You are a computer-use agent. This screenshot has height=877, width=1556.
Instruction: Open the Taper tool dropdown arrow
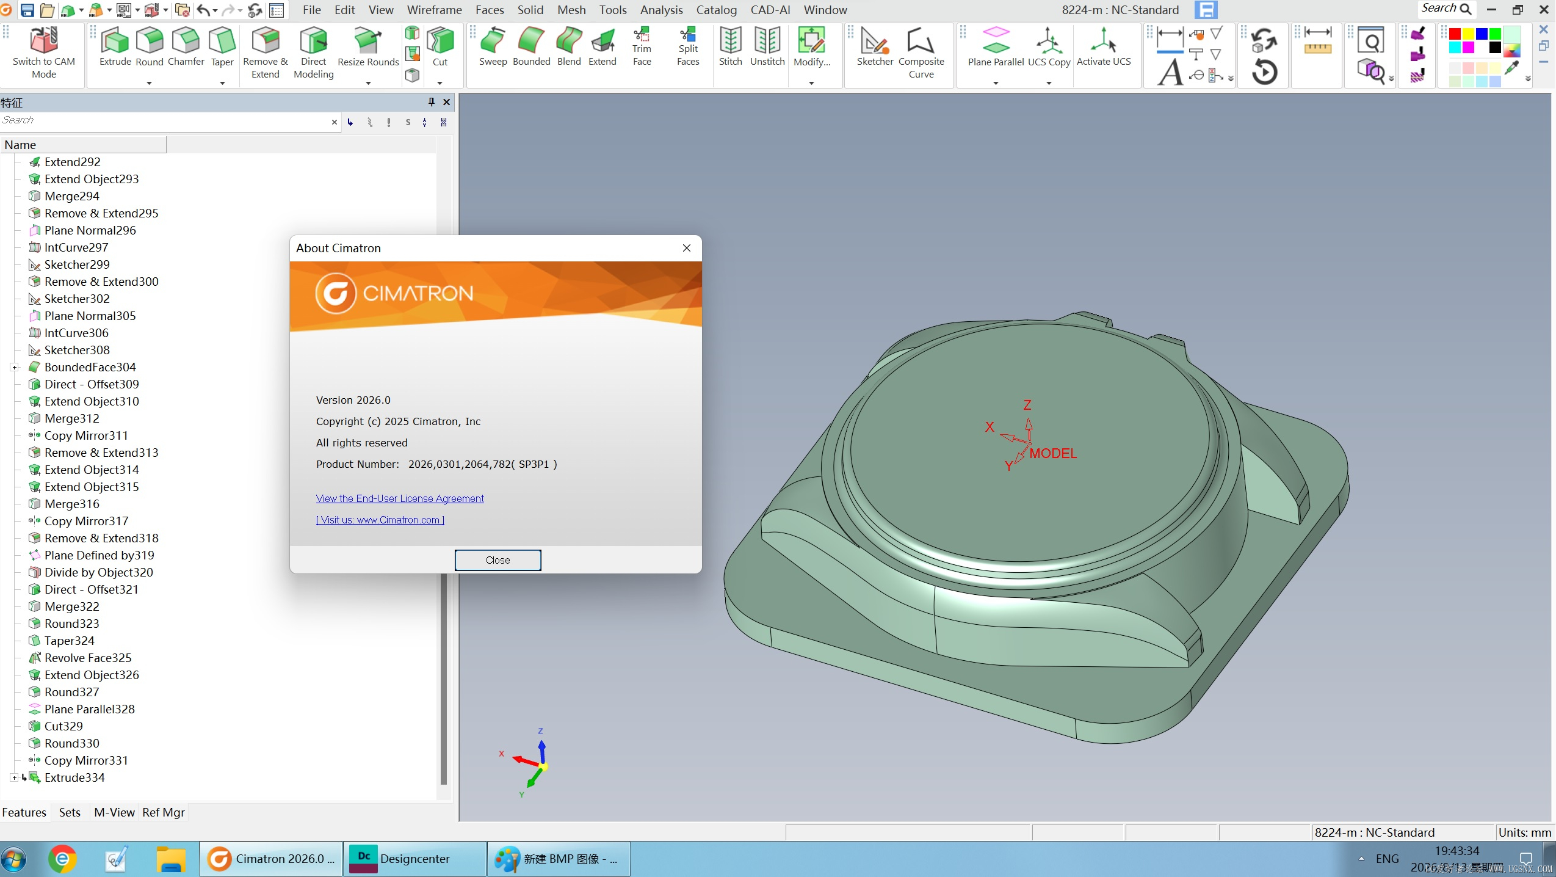222,82
